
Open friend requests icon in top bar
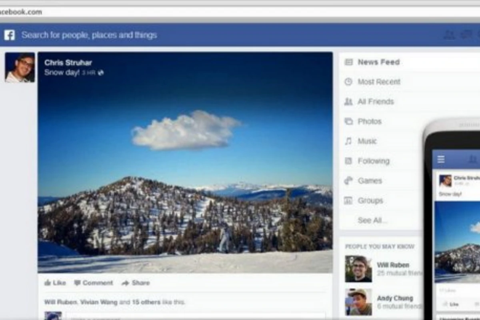450,35
